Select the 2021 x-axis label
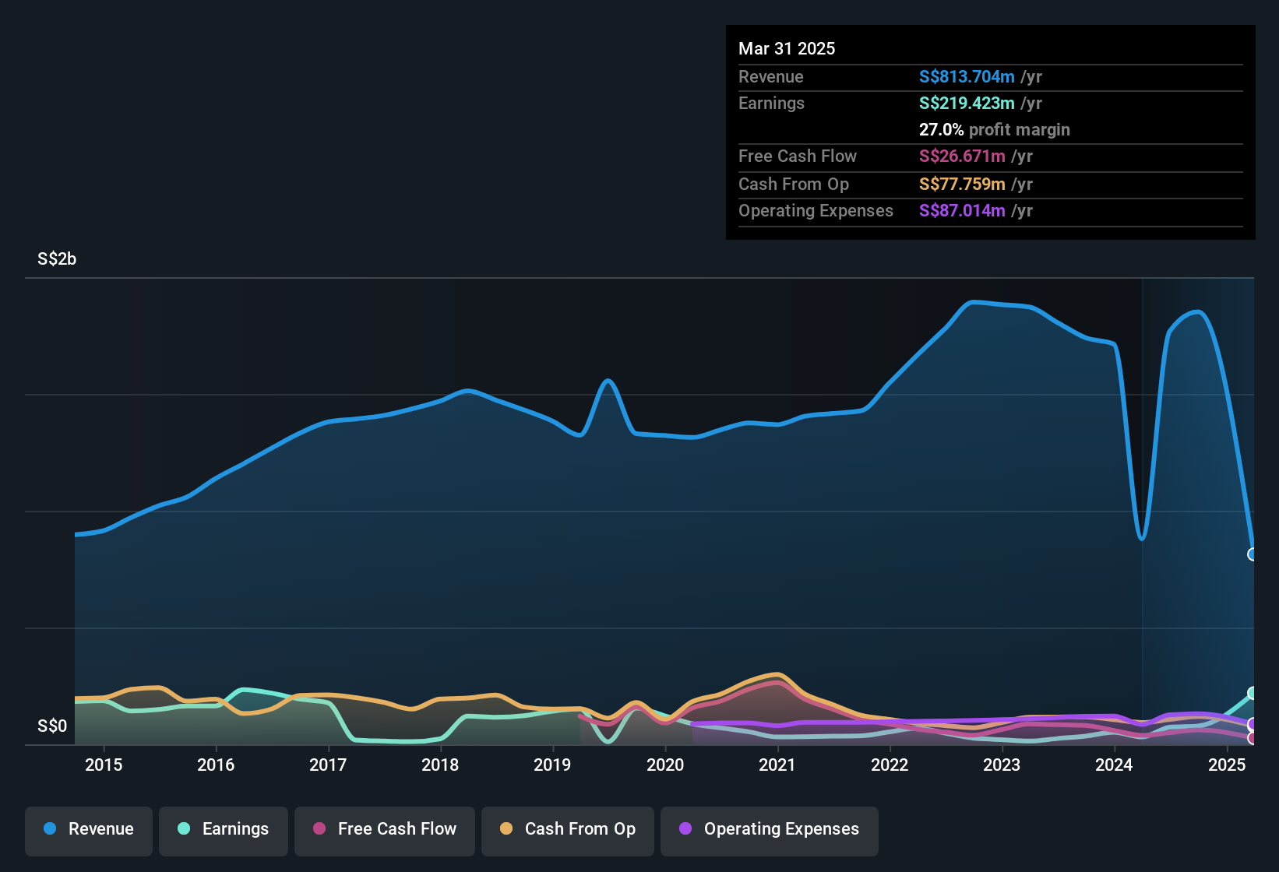 coord(777,765)
